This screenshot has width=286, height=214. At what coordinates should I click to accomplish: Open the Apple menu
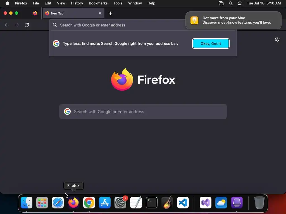coord(7,3)
